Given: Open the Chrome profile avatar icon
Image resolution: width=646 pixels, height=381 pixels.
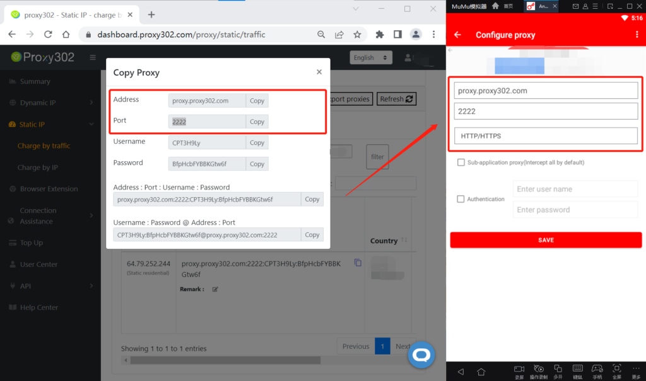Looking at the screenshot, I should point(416,35).
